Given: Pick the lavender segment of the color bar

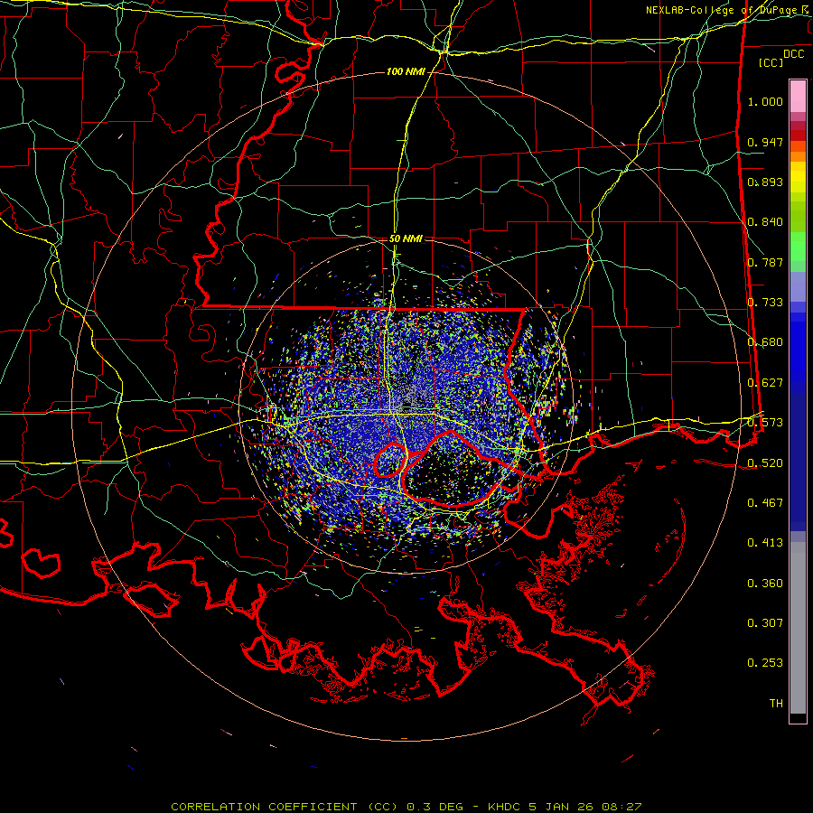Looking at the screenshot, I should 798,287.
